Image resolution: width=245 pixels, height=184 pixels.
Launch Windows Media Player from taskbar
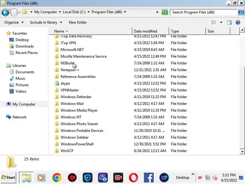[x=41, y=178]
